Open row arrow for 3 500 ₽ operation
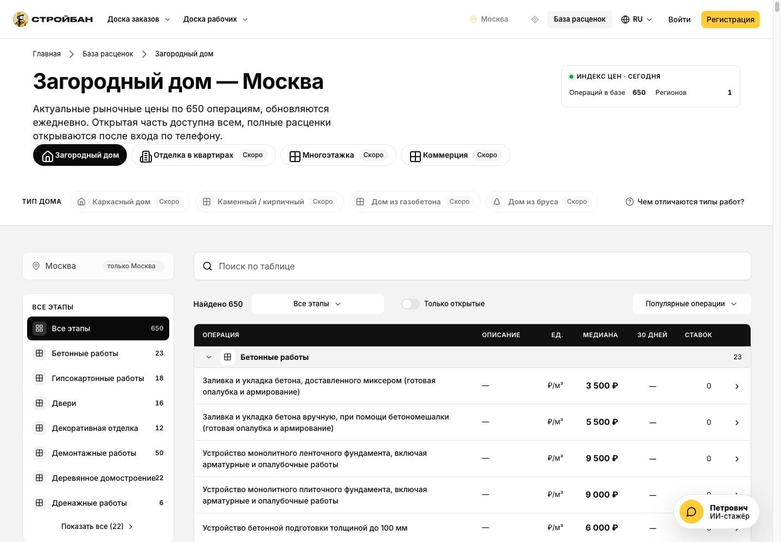 [737, 386]
